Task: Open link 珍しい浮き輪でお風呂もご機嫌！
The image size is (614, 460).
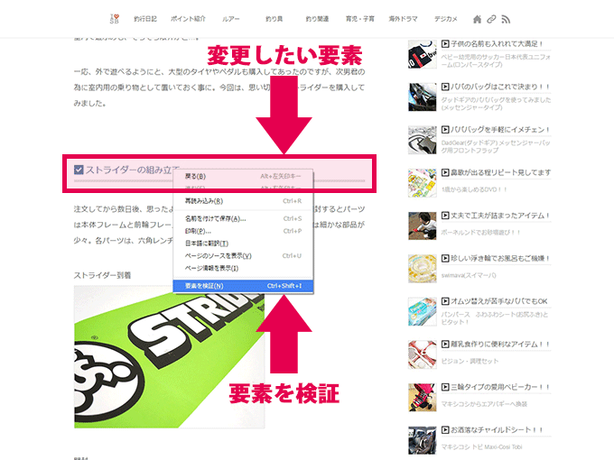Action: [x=500, y=259]
